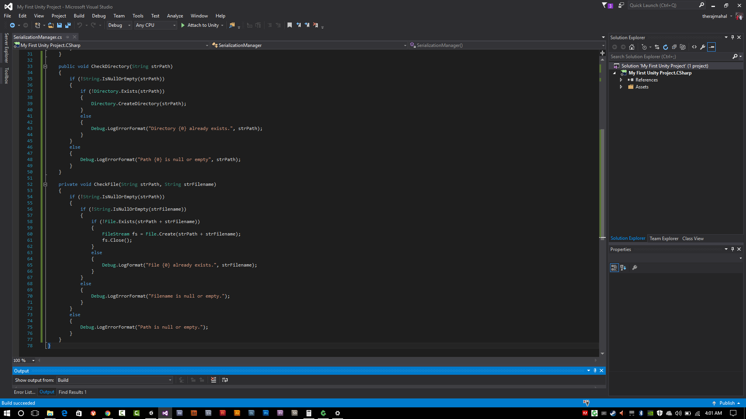Toggle auto hide pin on Solution Explorer
The image size is (746, 419).
(732, 37)
